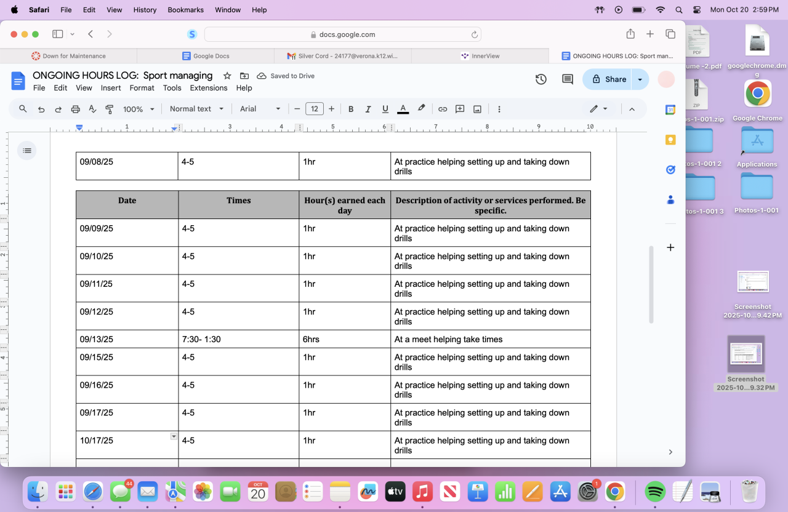Open the zoom 100% dropdown
Image resolution: width=788 pixels, height=512 pixels.
coord(139,109)
